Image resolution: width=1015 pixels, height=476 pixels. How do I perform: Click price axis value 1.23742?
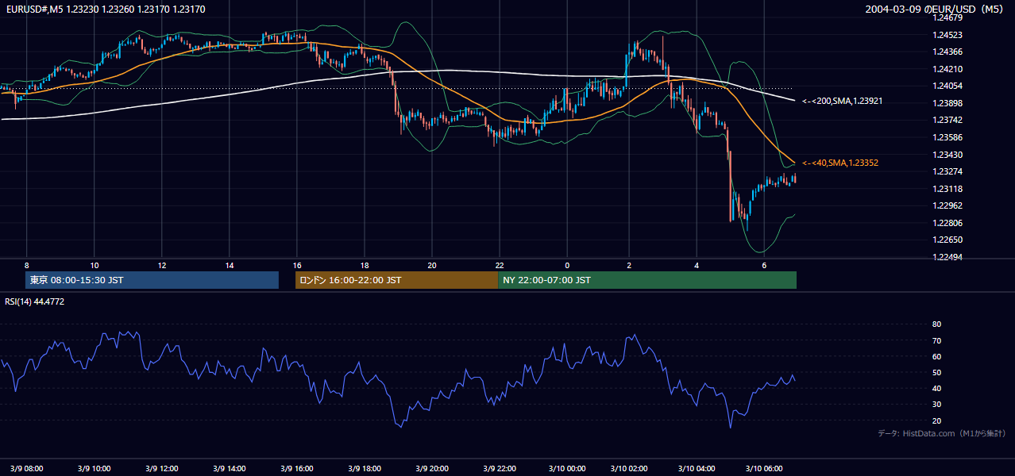tap(949, 120)
